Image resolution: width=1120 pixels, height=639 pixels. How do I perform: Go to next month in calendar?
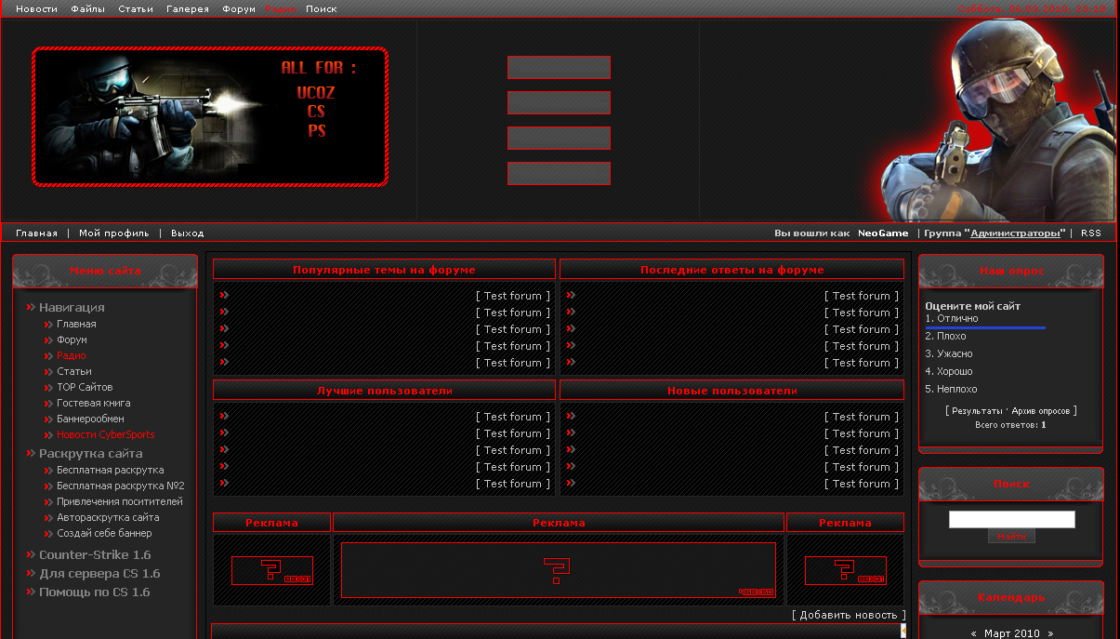[x=1050, y=633]
